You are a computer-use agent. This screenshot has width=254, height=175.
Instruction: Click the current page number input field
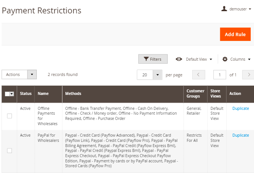click(x=219, y=75)
